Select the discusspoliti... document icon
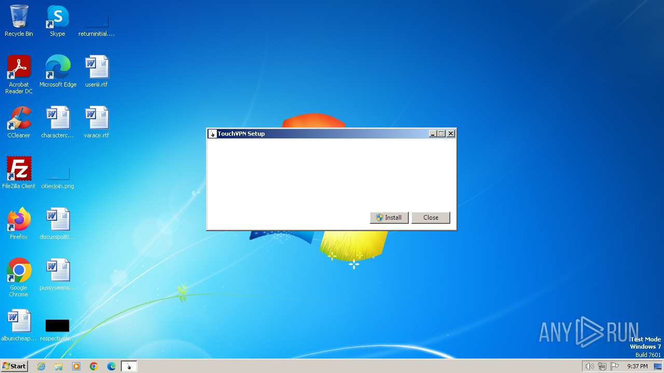 (58, 224)
